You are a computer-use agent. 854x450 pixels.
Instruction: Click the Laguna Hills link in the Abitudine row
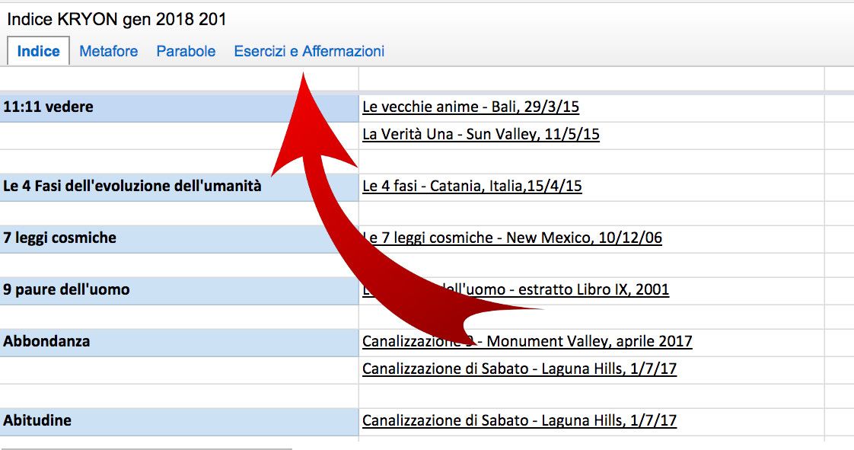click(x=519, y=421)
